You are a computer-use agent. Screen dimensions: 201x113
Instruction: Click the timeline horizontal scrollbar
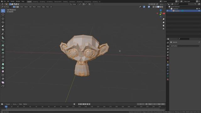(83, 110)
